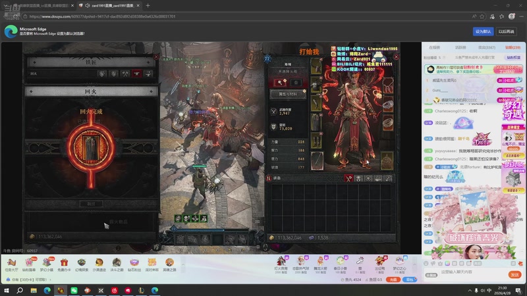Send the 灯火良宵 gift

coord(281,264)
